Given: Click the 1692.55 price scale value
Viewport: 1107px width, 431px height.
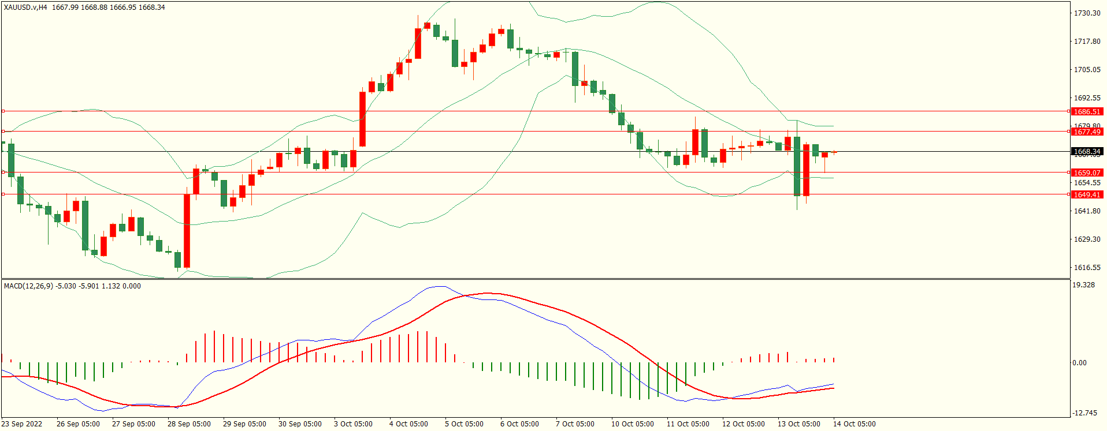Looking at the screenshot, I should point(1087,98).
